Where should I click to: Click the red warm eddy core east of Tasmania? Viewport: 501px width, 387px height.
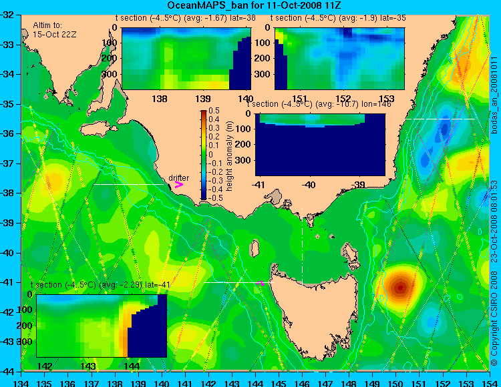click(400, 288)
